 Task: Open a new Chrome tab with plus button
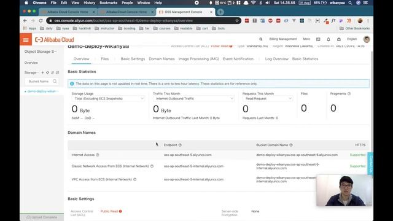(220, 12)
